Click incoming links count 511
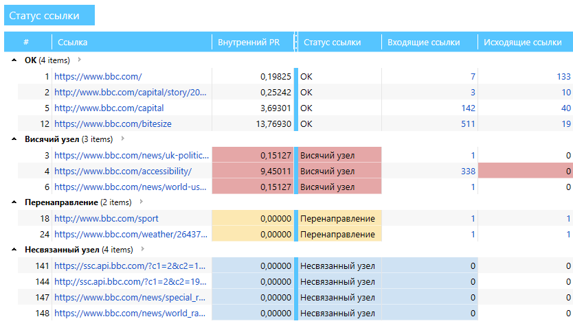The width and height of the screenshot is (573, 330). pyautogui.click(x=468, y=124)
